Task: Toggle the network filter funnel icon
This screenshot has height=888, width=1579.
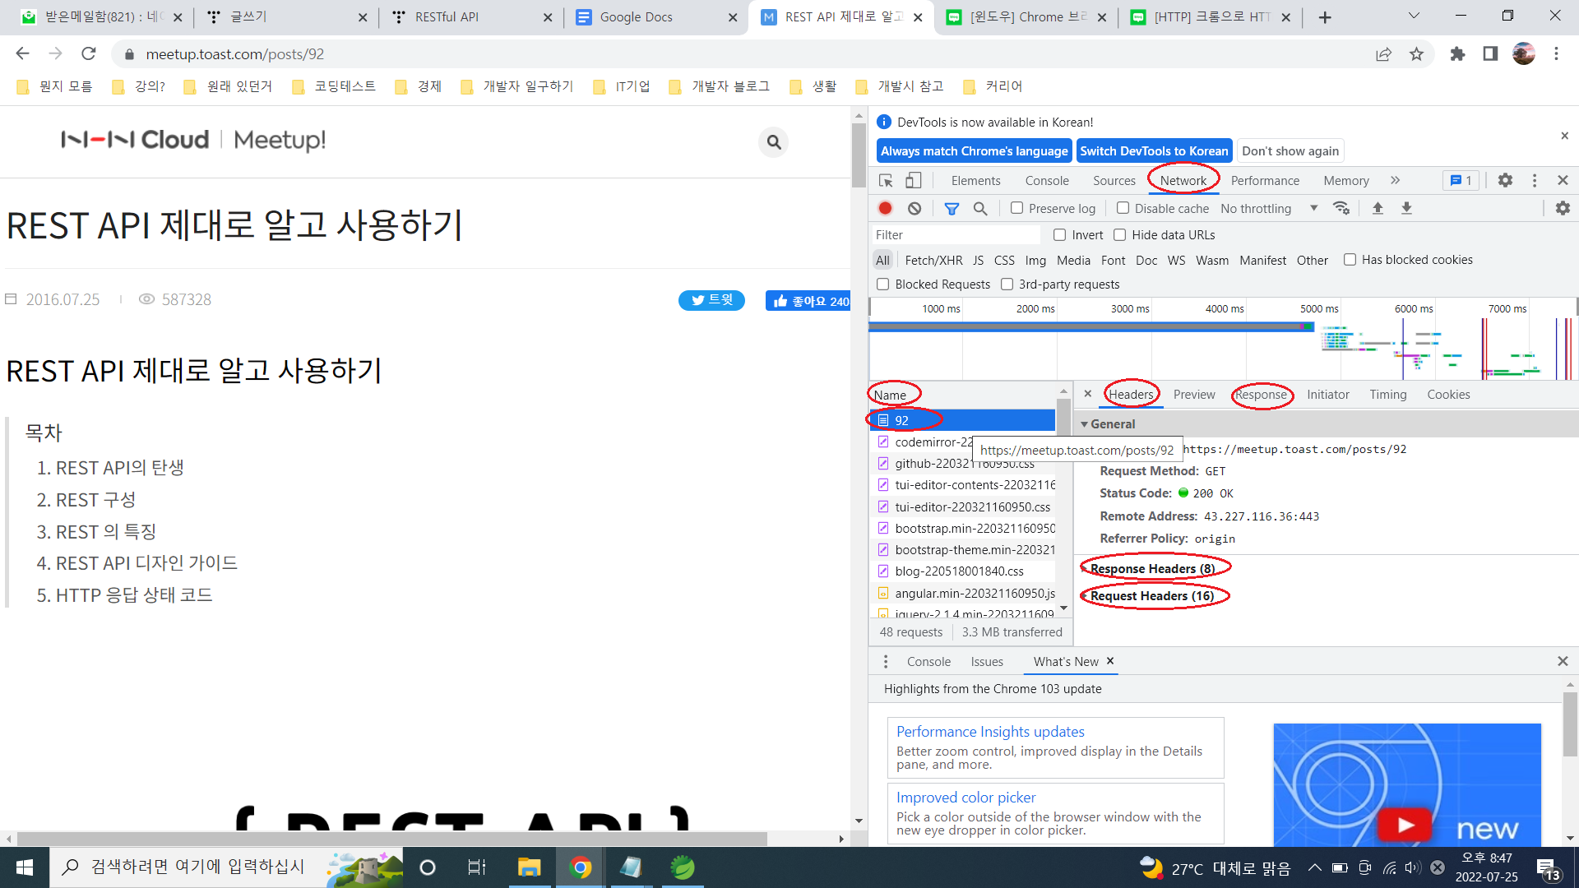Action: pyautogui.click(x=952, y=209)
